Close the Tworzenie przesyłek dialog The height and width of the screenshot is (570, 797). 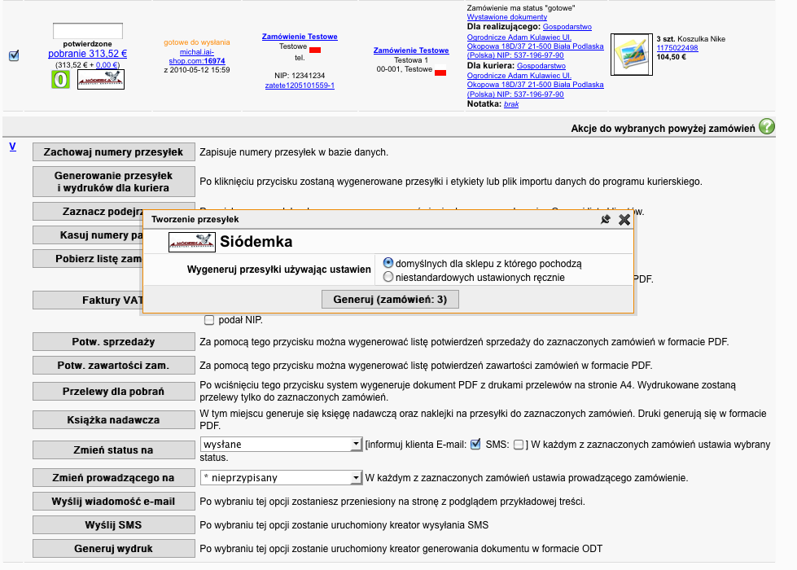[624, 220]
